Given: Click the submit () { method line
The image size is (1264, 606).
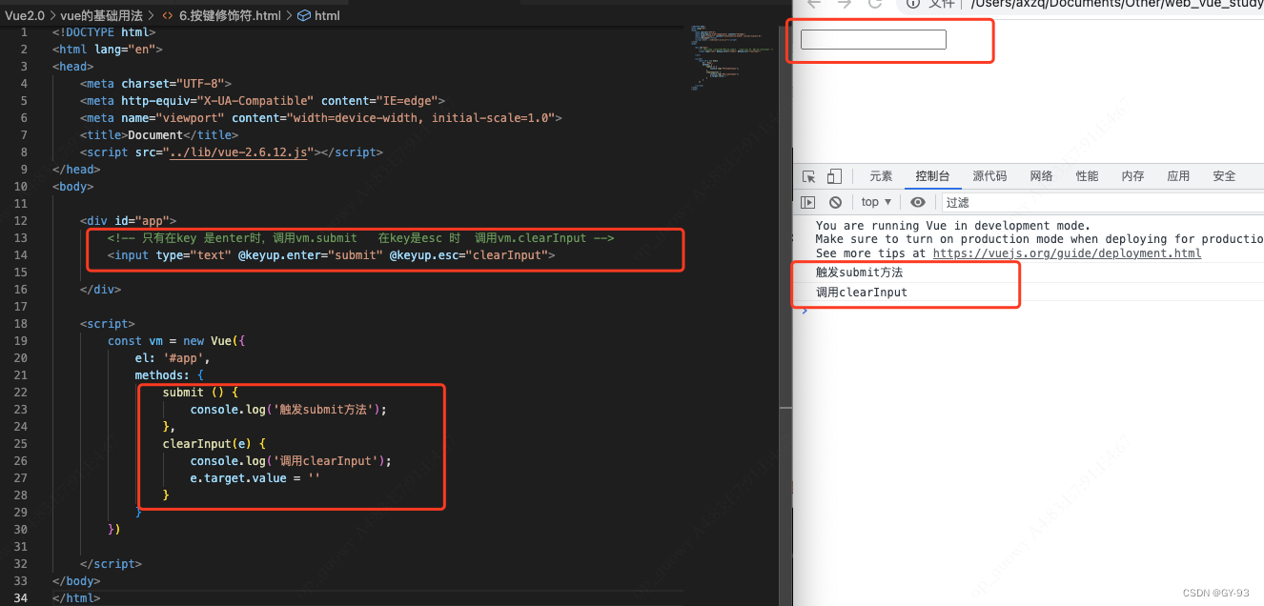Looking at the screenshot, I should [x=200, y=393].
